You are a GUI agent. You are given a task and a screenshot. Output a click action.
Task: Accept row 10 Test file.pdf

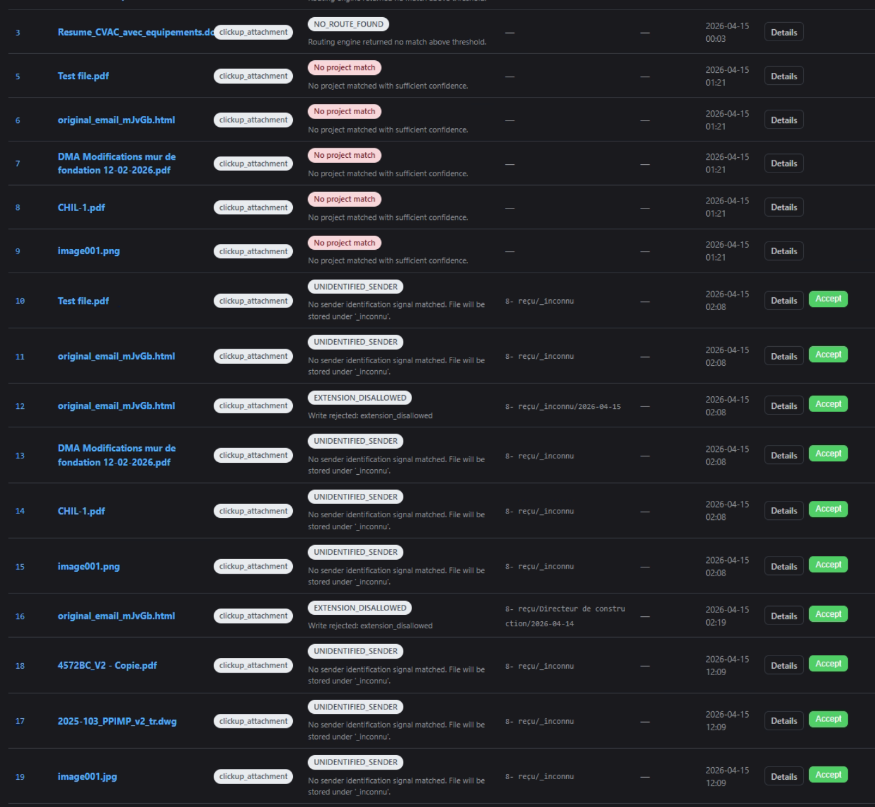click(828, 299)
